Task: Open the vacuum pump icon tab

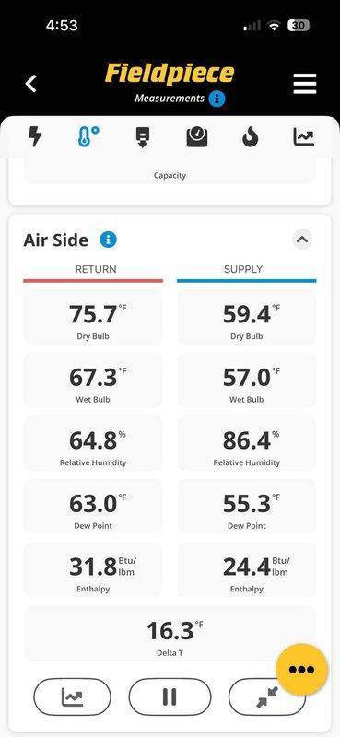Action: click(143, 136)
